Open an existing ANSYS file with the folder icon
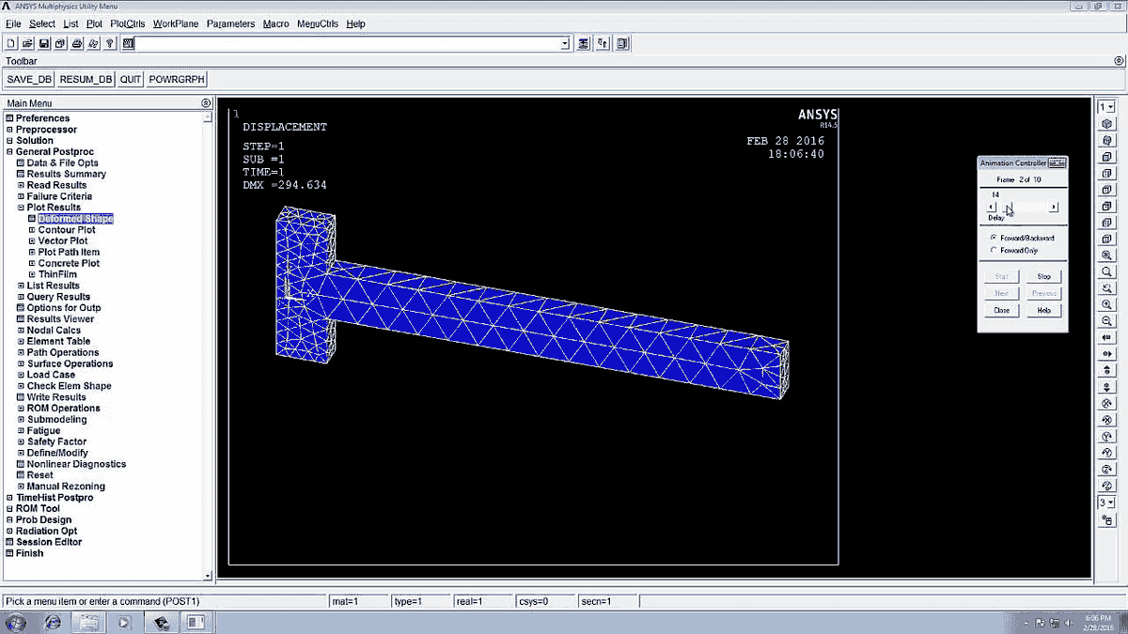Image resolution: width=1128 pixels, height=634 pixels. coord(27,43)
